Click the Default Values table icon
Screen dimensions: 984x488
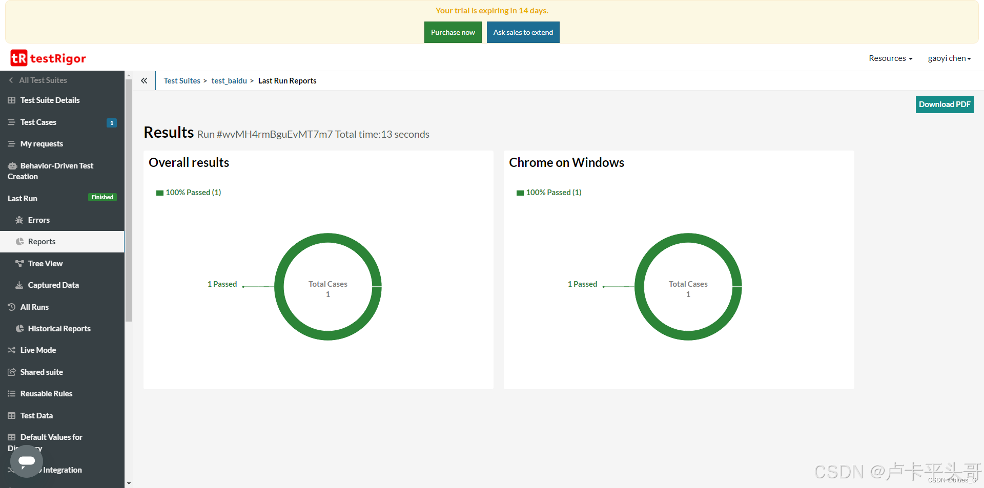[x=11, y=437]
